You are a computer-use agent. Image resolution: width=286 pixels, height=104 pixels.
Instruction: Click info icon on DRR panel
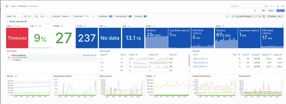coord(106,26)
